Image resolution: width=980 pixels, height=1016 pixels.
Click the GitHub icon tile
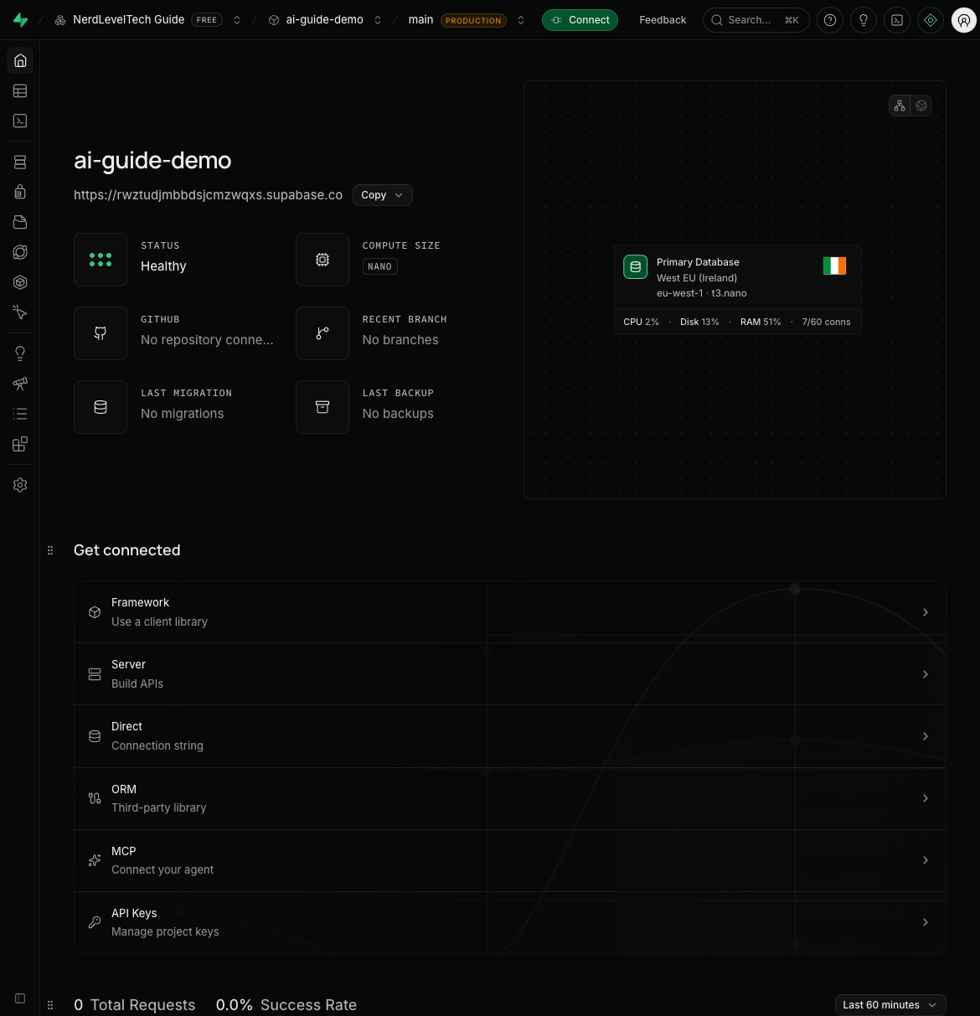click(101, 333)
